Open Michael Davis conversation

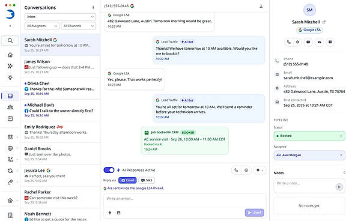[60, 110]
